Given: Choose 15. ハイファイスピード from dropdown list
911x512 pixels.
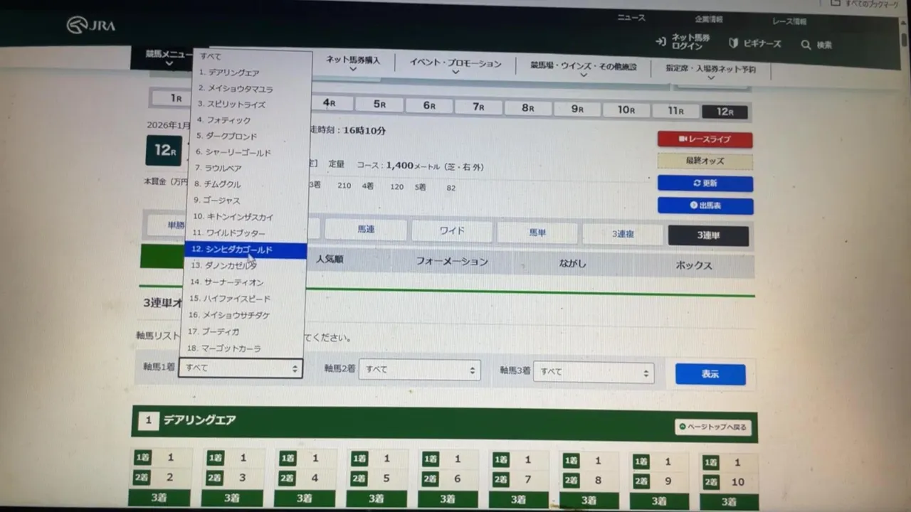Looking at the screenshot, I should tap(243, 299).
